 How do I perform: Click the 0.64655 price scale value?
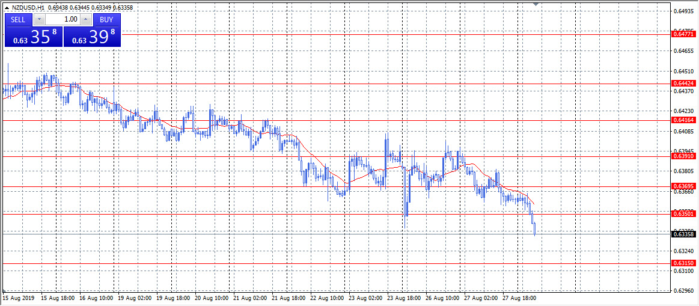tap(683, 52)
